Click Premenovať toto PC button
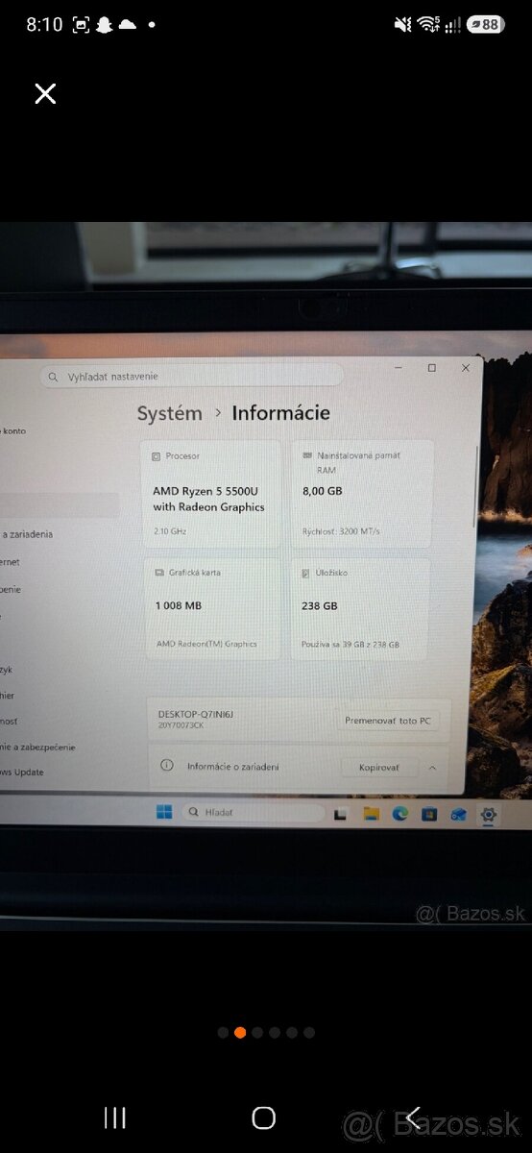This screenshot has height=1153, width=532. (388, 721)
